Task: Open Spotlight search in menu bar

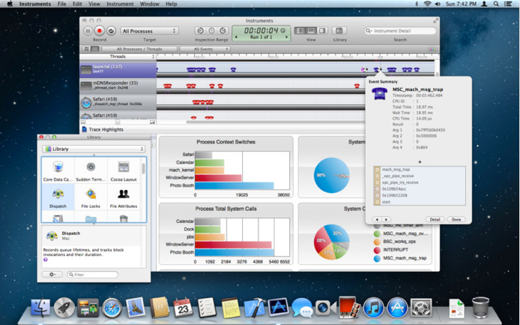Action: (x=496, y=4)
